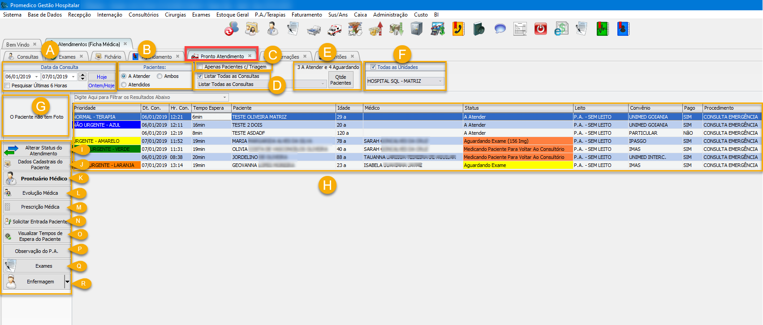The image size is (763, 325).
Task: Open the green heartbeat monitor notebook icon
Action: [602, 29]
